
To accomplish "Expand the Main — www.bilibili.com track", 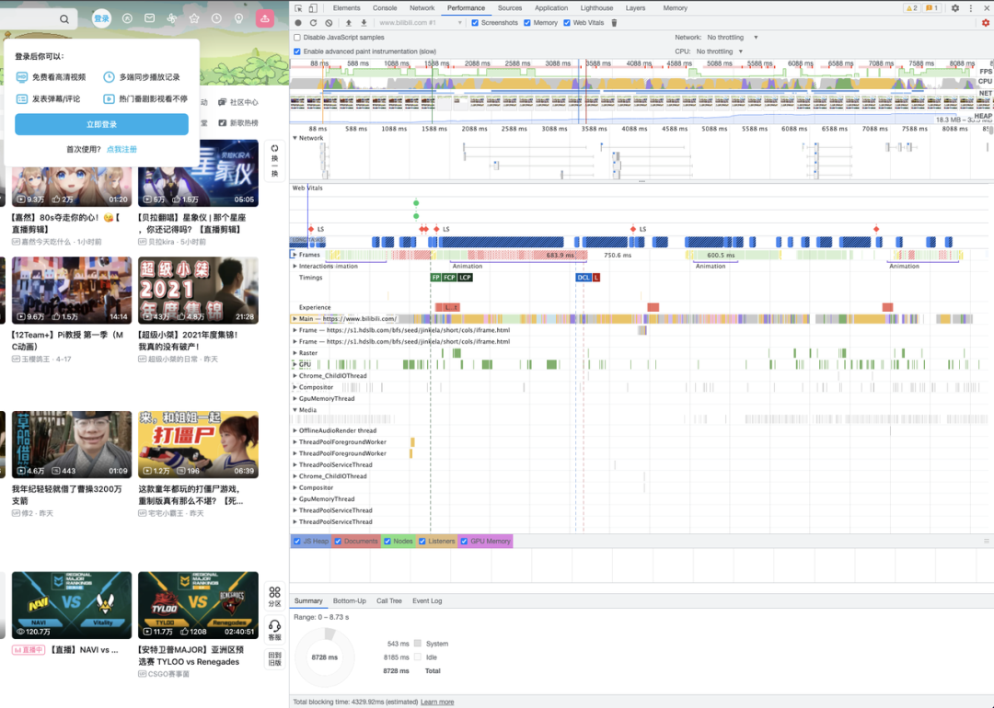I will pyautogui.click(x=297, y=317).
